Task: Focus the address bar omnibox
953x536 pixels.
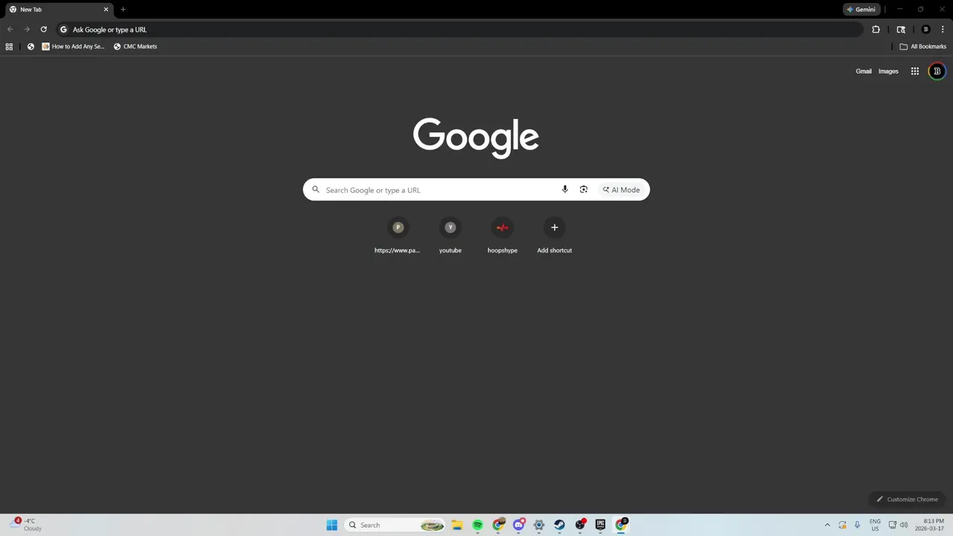Action: tap(462, 30)
